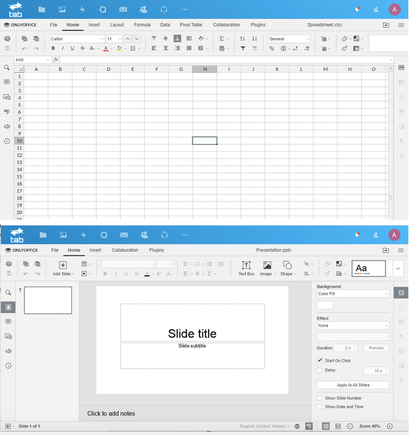Click the formula bar input field

[224, 60]
